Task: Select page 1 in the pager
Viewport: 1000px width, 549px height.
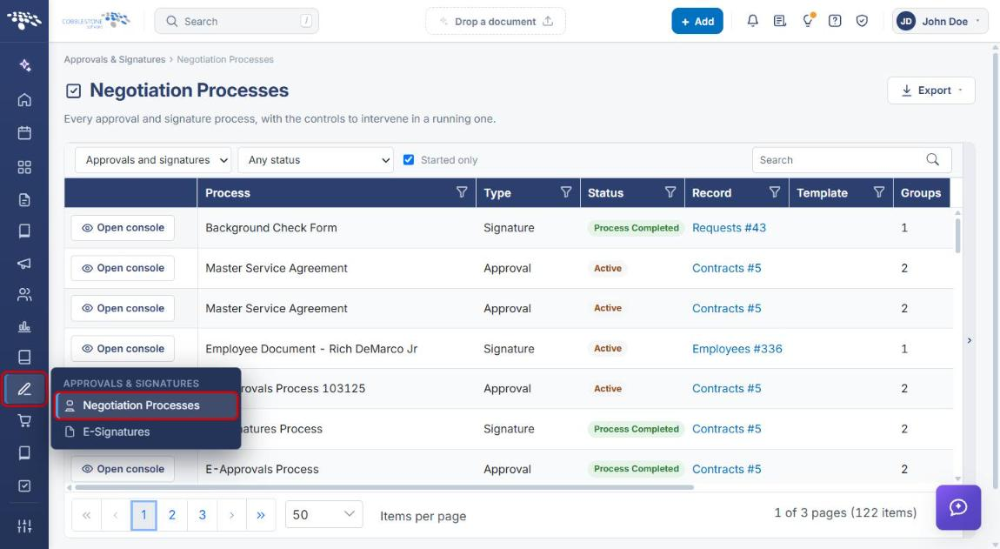Action: [x=143, y=514]
